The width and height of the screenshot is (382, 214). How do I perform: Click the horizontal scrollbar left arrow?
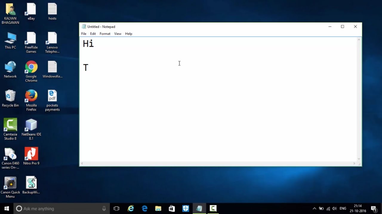(x=82, y=163)
